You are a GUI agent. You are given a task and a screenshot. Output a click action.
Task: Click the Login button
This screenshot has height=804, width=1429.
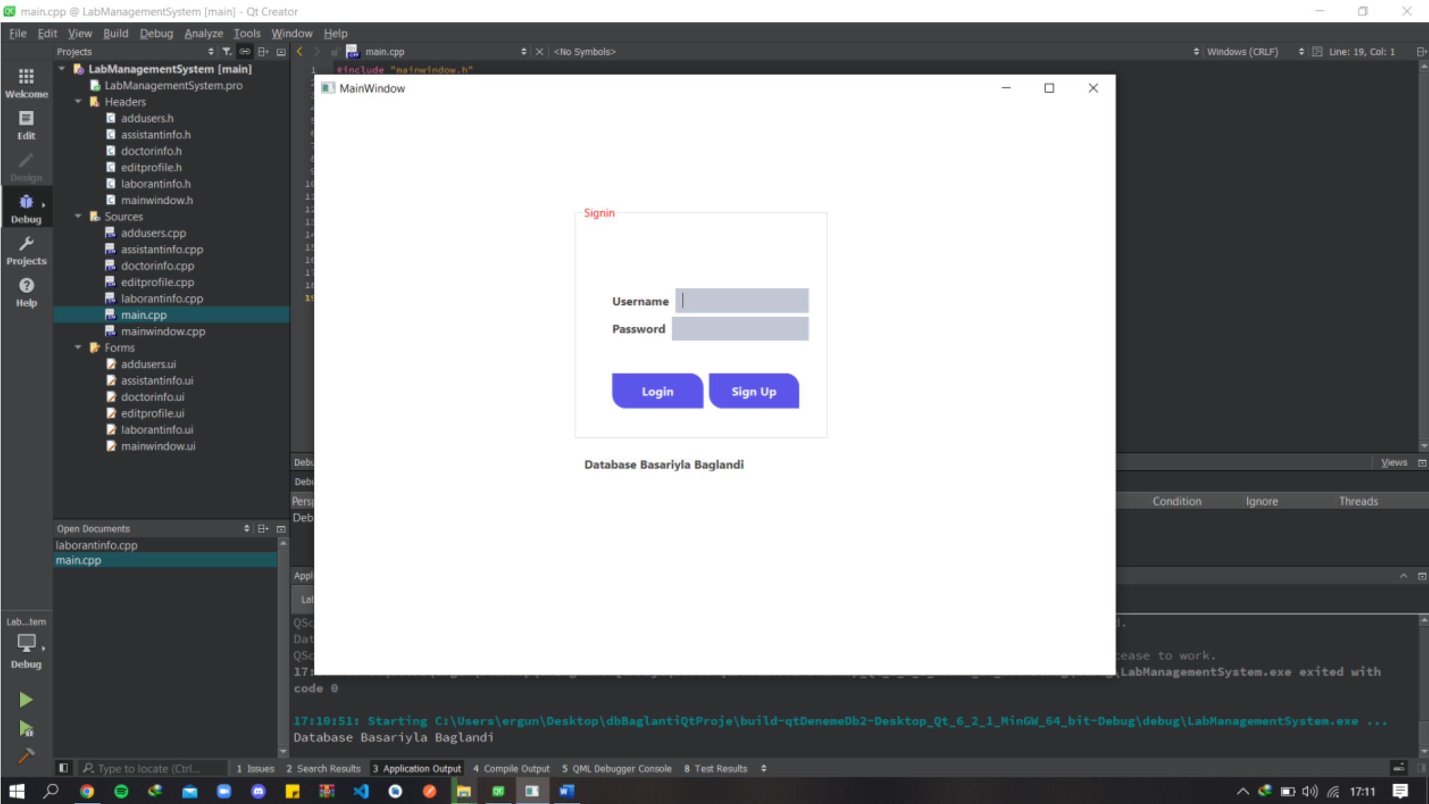pyautogui.click(x=657, y=391)
